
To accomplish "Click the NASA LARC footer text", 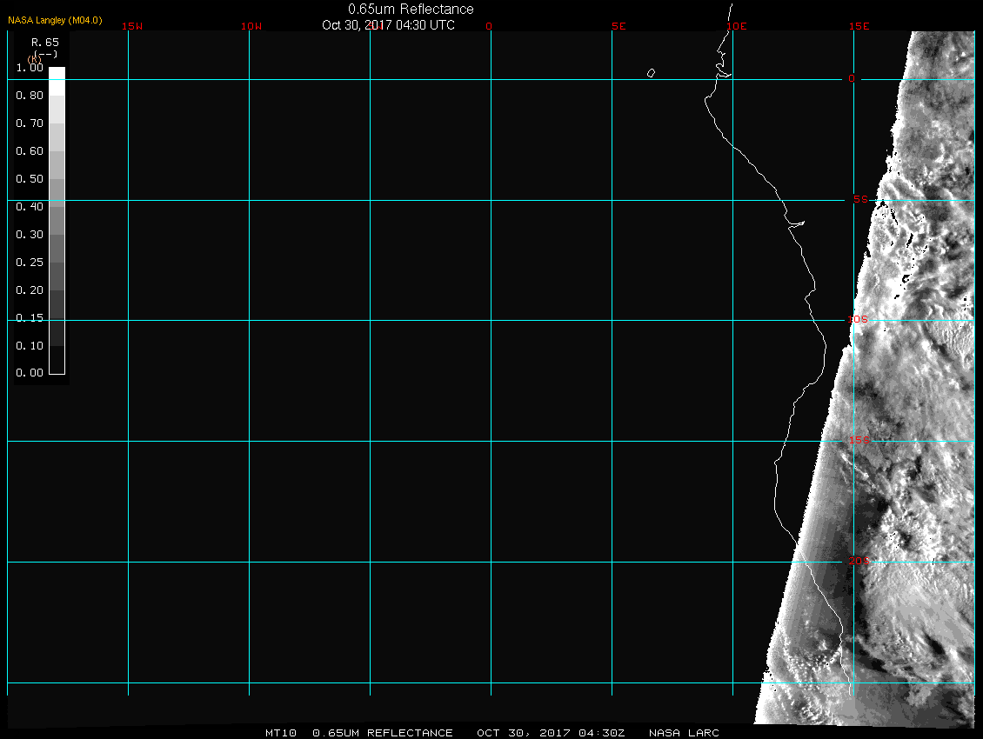I will tap(684, 733).
